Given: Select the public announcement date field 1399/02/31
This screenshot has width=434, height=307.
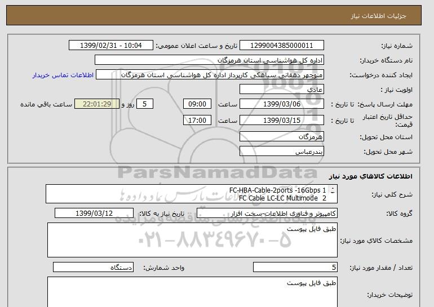Looking at the screenshot, I should (110, 46).
